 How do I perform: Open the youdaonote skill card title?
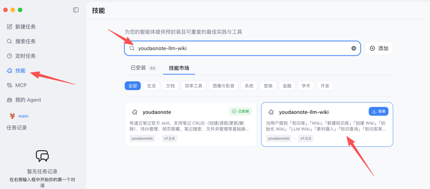[157, 112]
